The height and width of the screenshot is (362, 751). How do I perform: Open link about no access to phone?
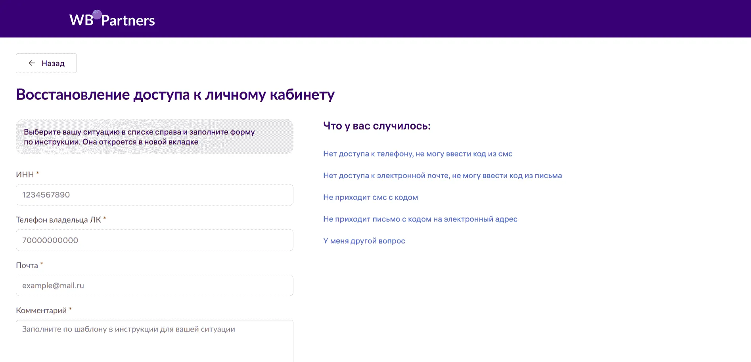pos(418,154)
